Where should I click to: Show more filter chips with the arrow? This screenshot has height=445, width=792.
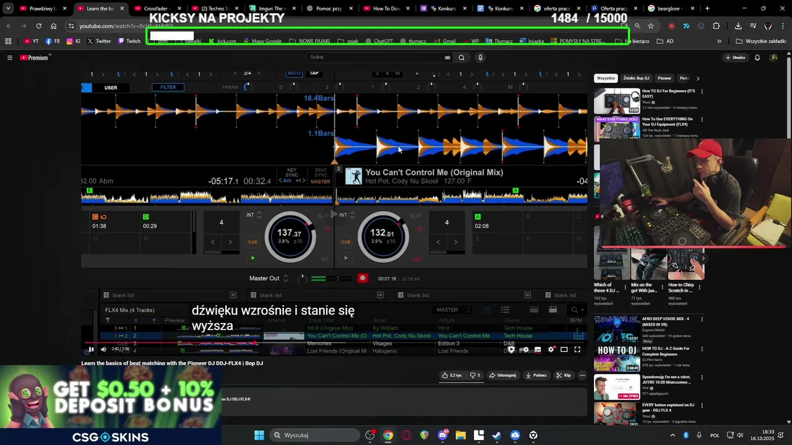pos(698,78)
